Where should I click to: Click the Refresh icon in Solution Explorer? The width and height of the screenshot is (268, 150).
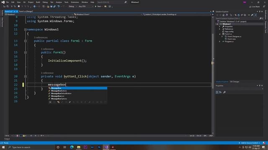tap(239, 15)
